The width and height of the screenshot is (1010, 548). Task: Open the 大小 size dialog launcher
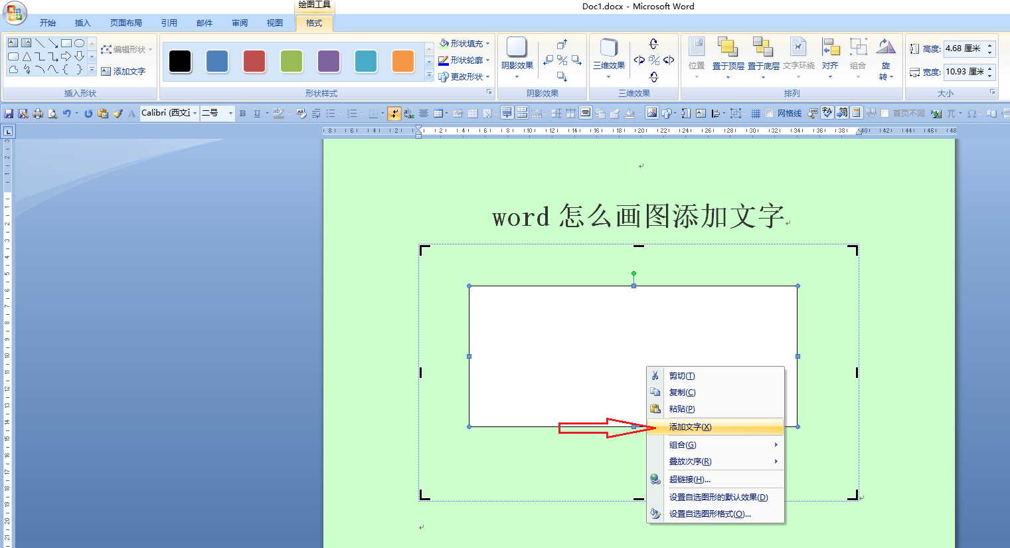(993, 92)
